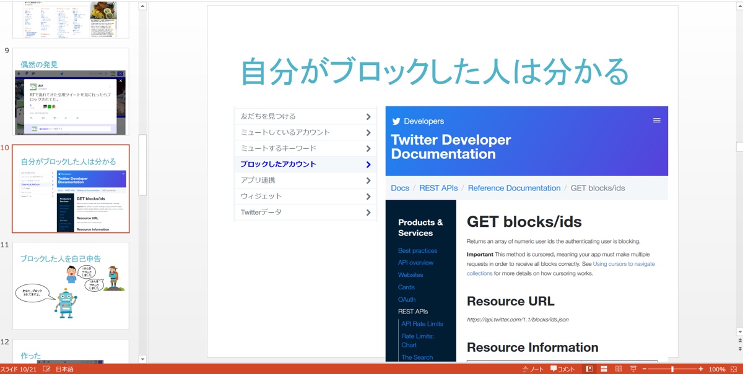Switch to Normal view in the status bar
Image resolution: width=743 pixels, height=374 pixels.
pyautogui.click(x=589, y=369)
